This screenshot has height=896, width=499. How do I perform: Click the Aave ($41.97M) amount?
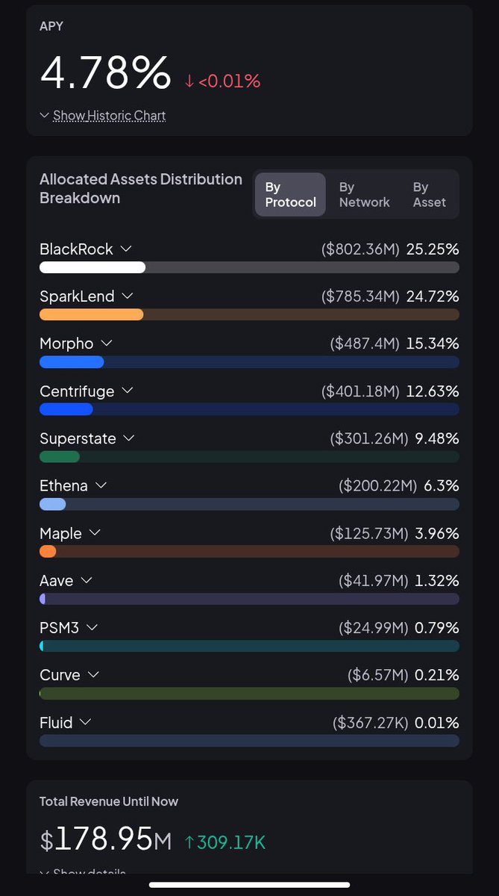pyautogui.click(x=374, y=580)
